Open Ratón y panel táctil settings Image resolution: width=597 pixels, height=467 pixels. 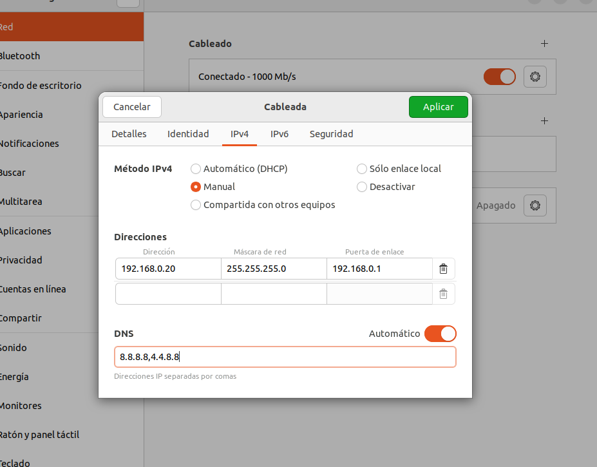(x=71, y=435)
